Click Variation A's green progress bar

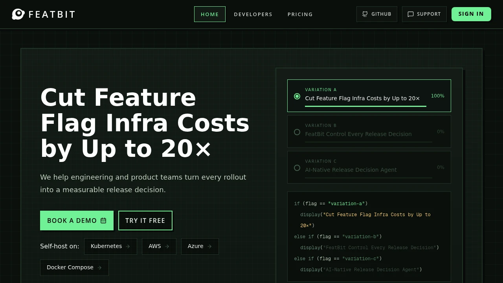(x=365, y=106)
